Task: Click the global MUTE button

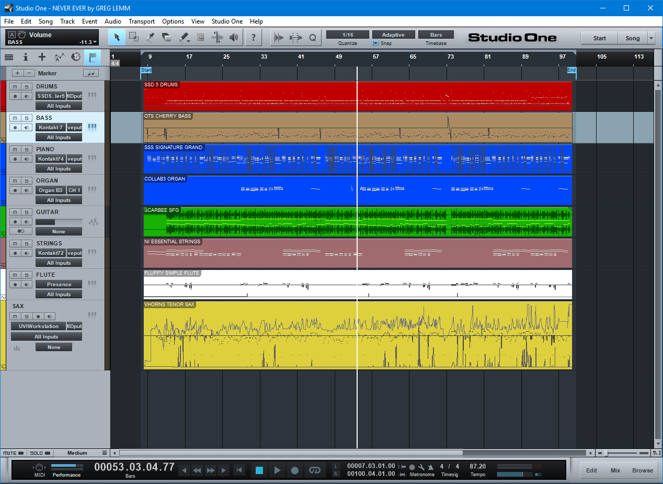Action: click(13, 453)
